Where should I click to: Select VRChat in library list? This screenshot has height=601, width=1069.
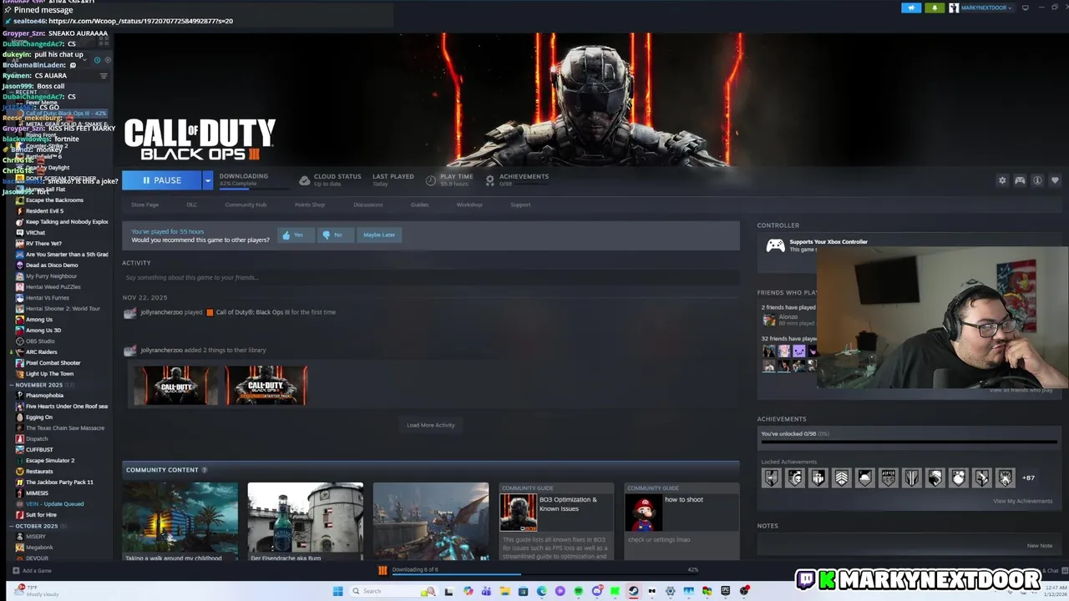(35, 233)
